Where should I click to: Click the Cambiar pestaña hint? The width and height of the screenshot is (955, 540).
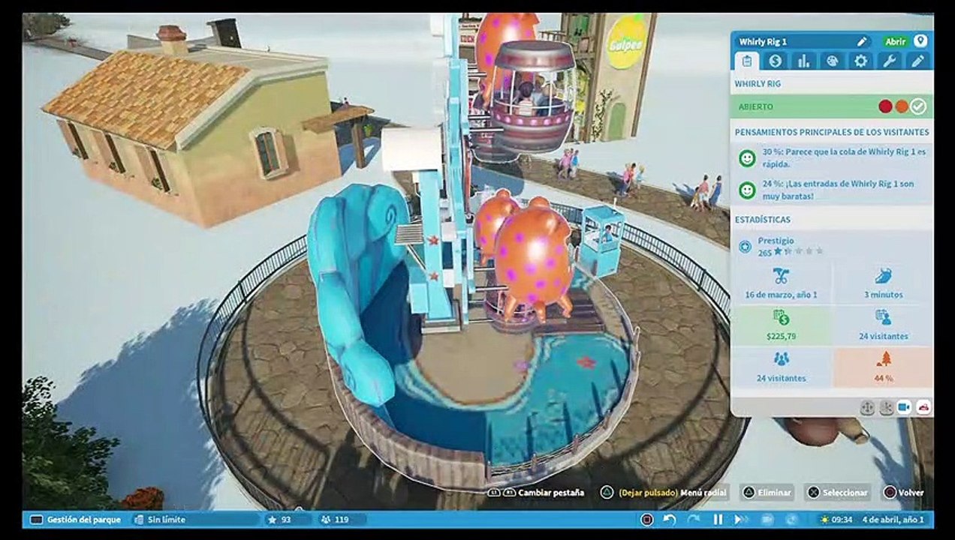pyautogui.click(x=536, y=493)
